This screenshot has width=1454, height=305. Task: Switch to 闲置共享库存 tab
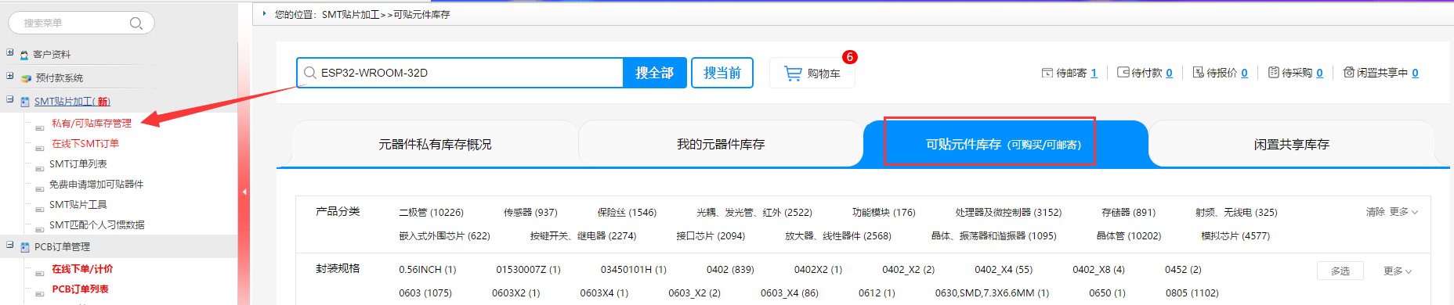point(1291,144)
